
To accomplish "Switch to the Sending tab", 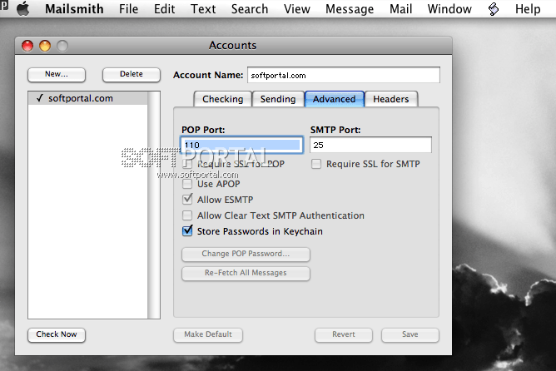I will (278, 99).
